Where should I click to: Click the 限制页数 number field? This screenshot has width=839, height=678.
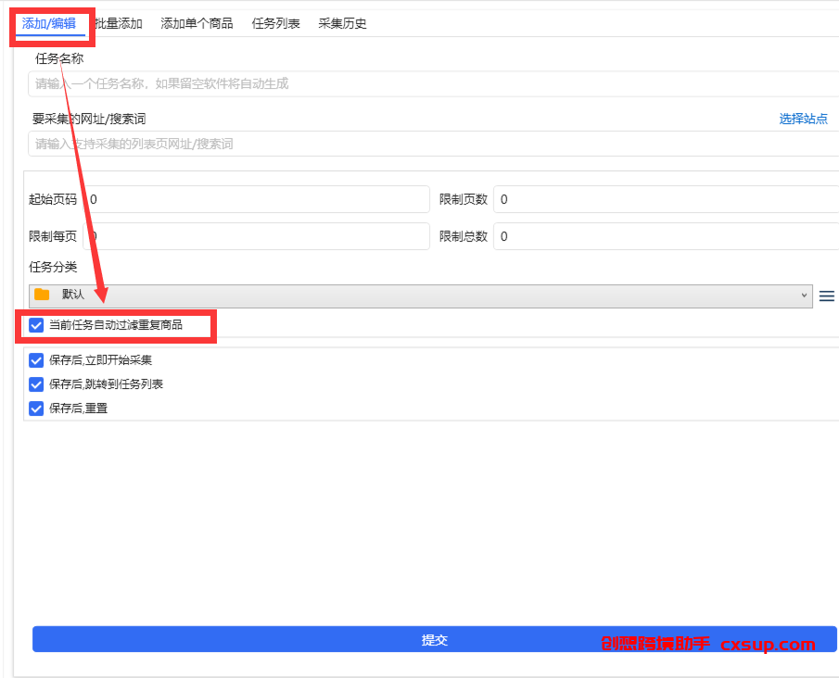point(667,199)
